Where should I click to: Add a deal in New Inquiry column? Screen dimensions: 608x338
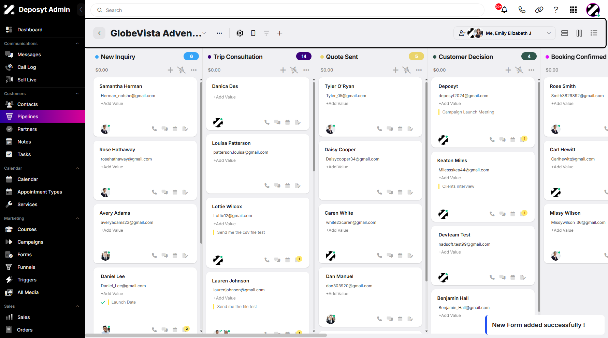pyautogui.click(x=170, y=70)
